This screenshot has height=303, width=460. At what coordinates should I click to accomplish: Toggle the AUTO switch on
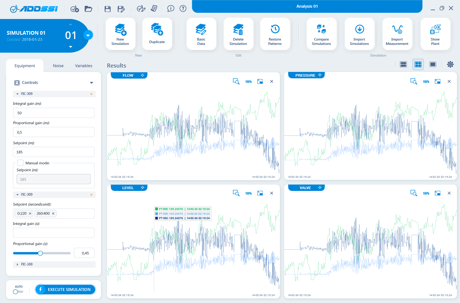coord(18,291)
